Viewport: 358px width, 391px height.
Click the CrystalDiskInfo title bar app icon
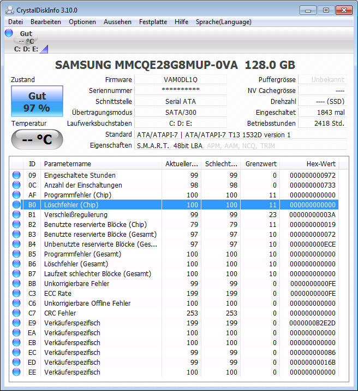[x=10, y=10]
